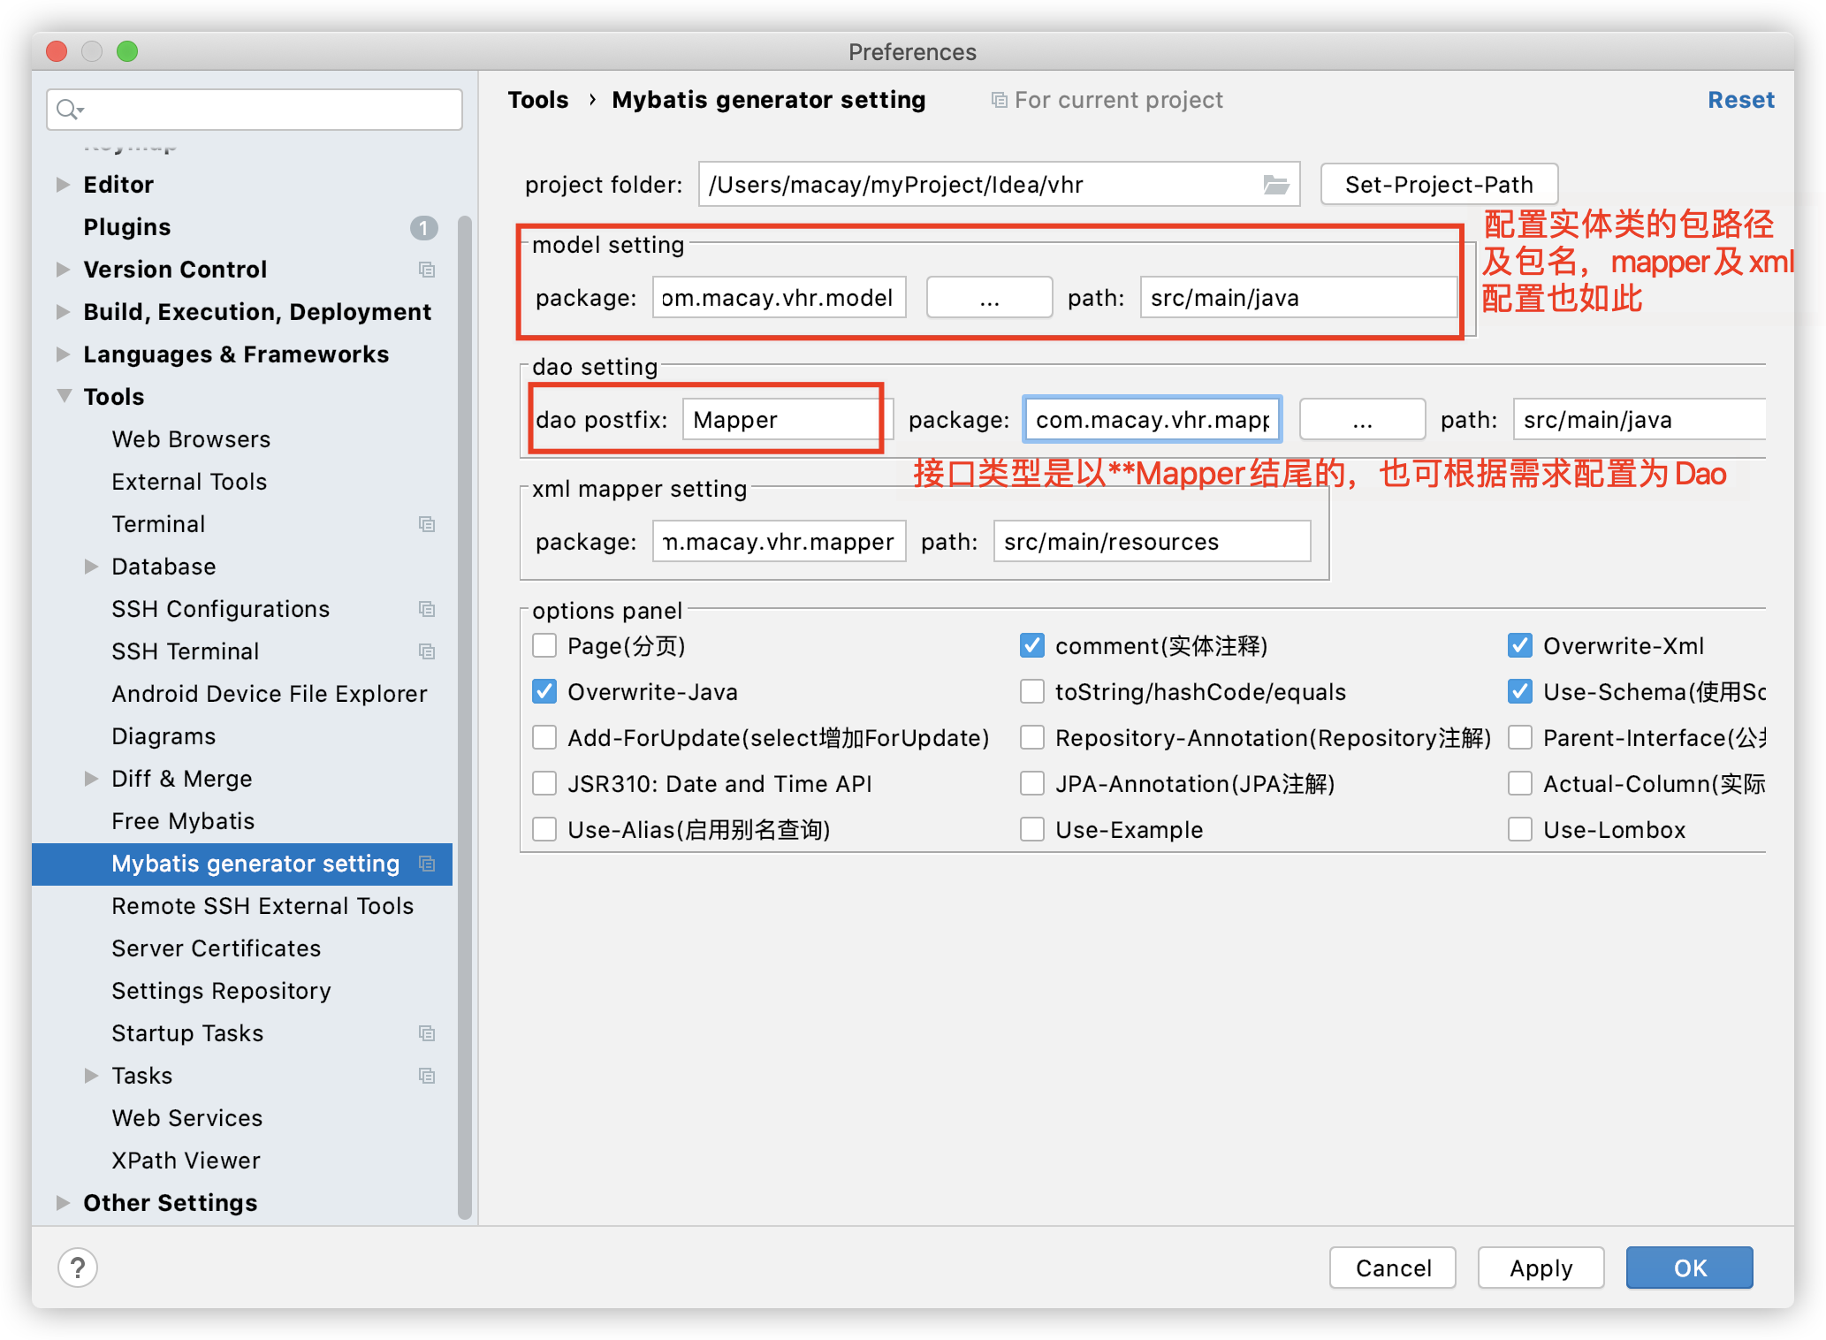Screen dimensions: 1826x1340
Task: Click the project icon next to Startup Tasks
Action: tap(427, 1033)
